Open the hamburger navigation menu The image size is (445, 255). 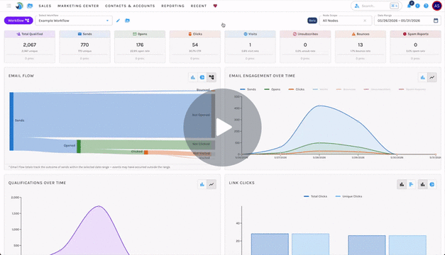tap(9, 6)
